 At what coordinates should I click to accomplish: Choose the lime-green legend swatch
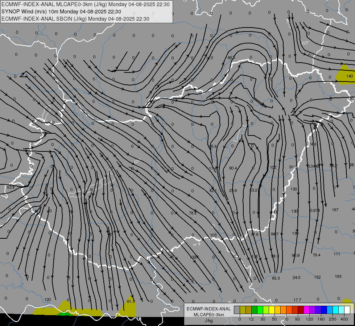[266, 310]
